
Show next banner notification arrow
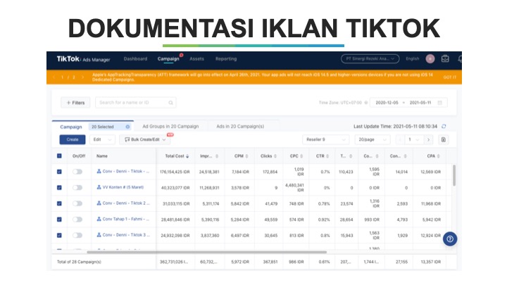tap(82, 77)
